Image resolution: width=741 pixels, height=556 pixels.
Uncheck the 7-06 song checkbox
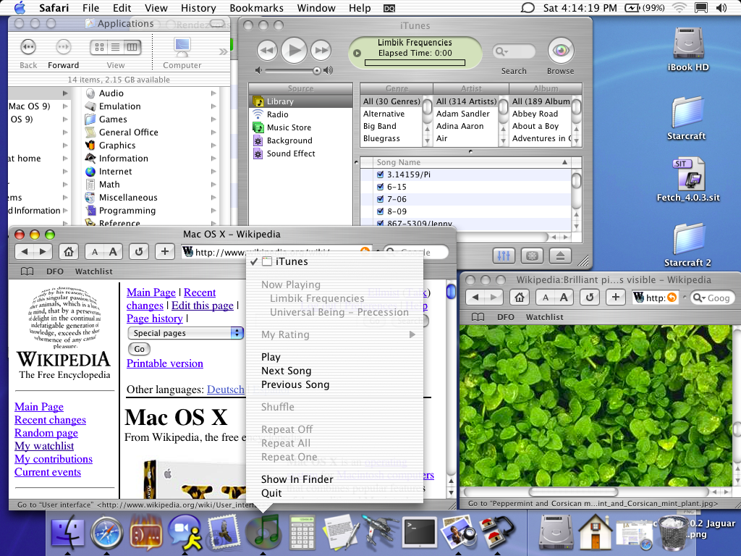(x=381, y=199)
